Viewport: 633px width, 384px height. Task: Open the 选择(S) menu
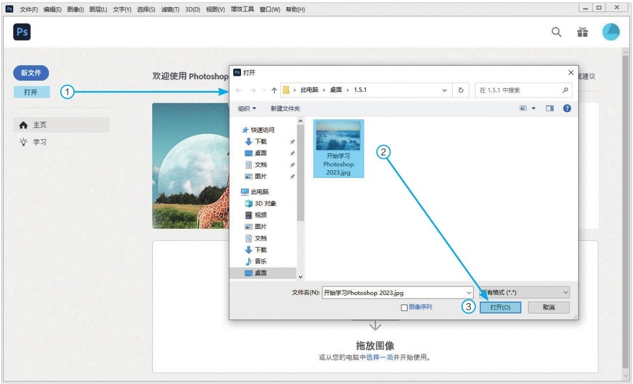click(146, 10)
